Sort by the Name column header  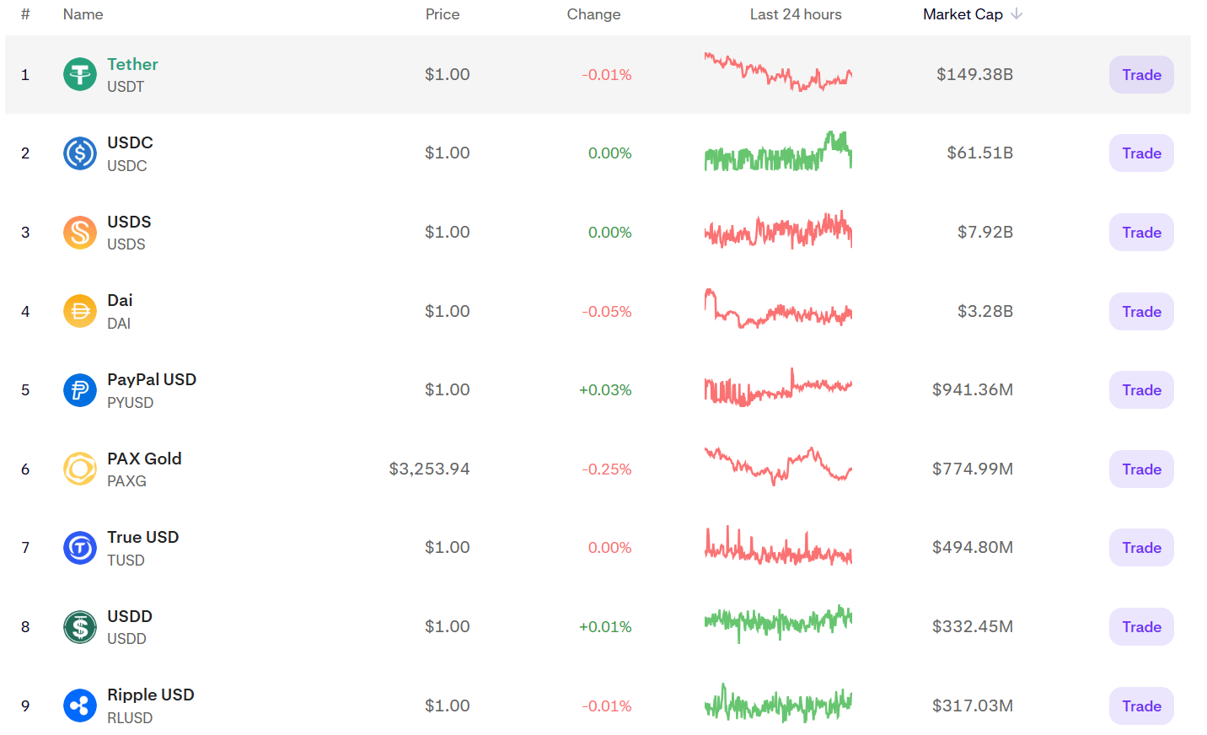tap(83, 14)
